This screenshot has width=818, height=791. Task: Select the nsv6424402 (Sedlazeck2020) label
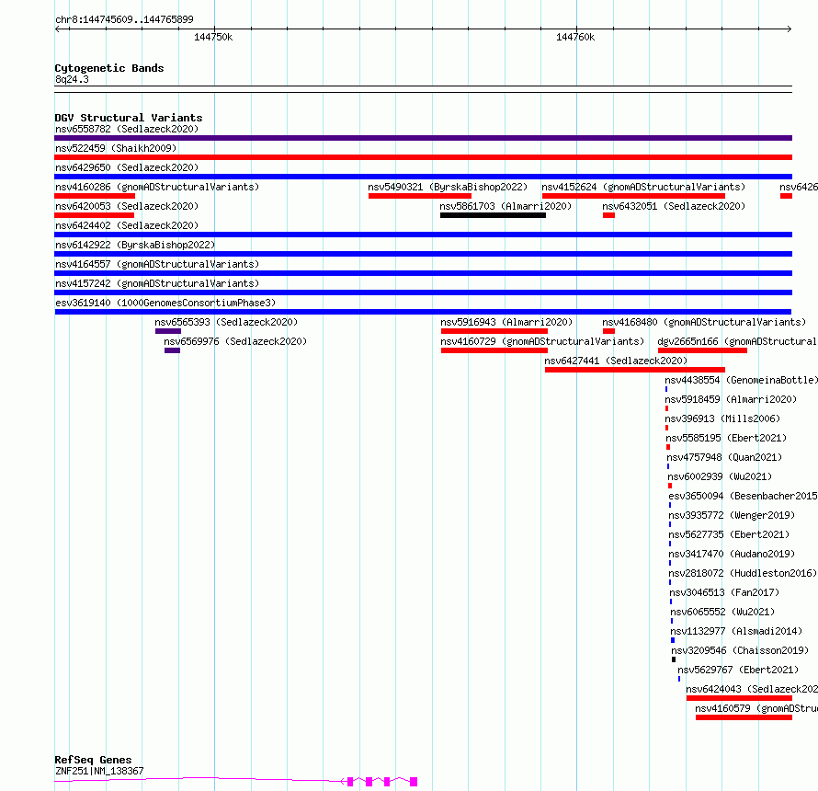click(x=127, y=225)
